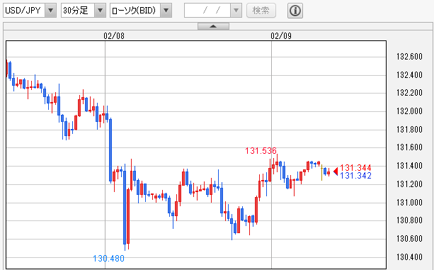The width and height of the screenshot is (434, 270).
Task: Click the 131.800 axis label
Action: click(x=409, y=129)
